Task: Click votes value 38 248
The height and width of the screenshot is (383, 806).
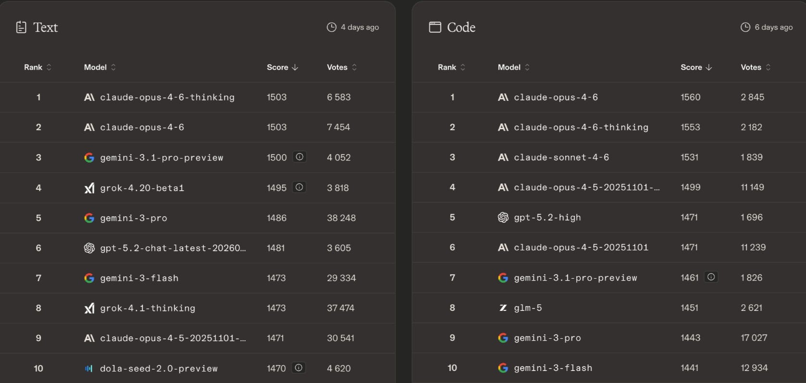Action: click(341, 218)
